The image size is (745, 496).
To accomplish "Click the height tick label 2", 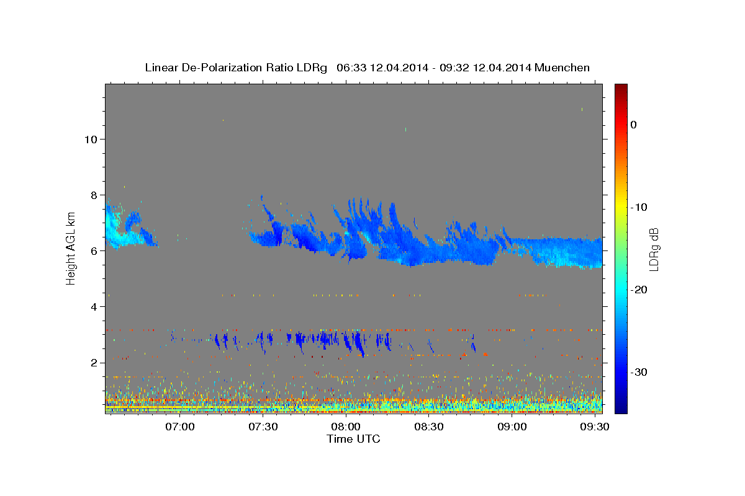I will point(94,362).
